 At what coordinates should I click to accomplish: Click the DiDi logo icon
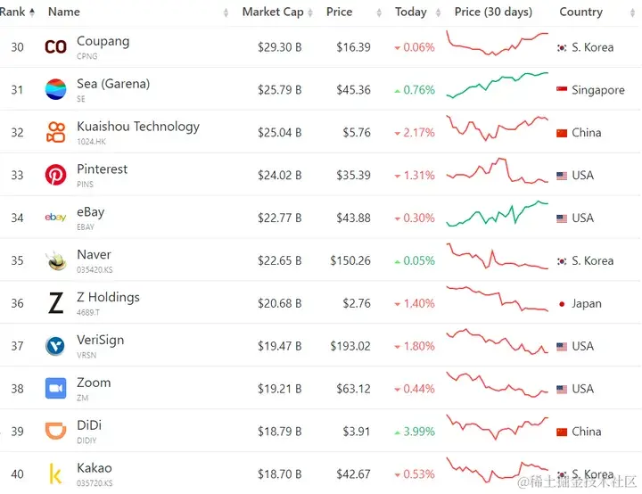pyautogui.click(x=55, y=432)
